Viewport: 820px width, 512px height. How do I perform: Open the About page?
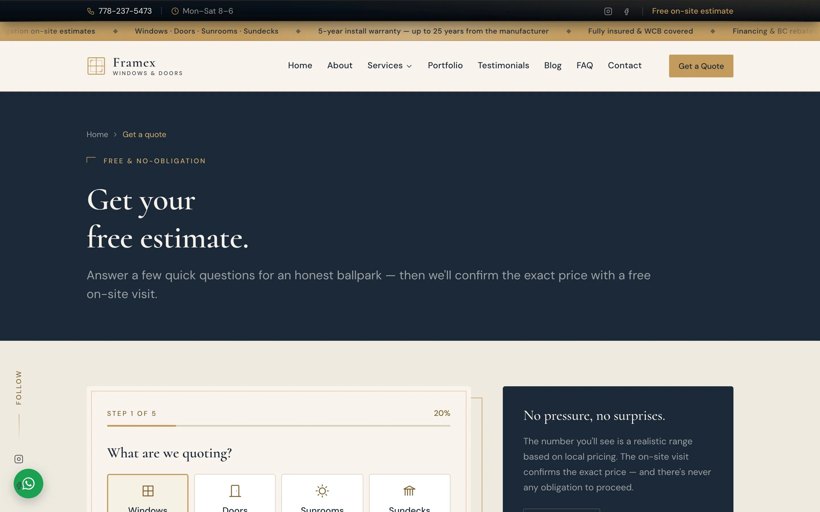(340, 65)
